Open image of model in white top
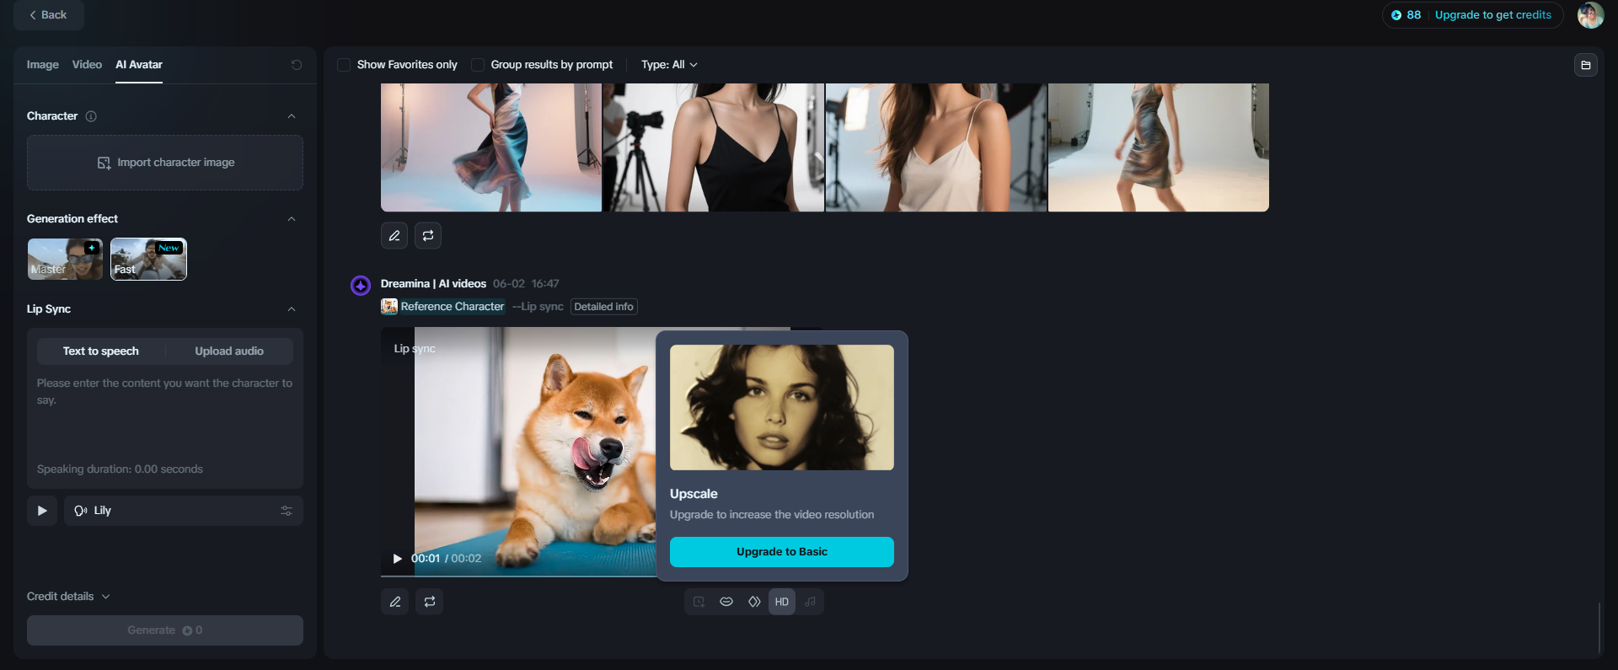The image size is (1618, 670). (x=936, y=147)
